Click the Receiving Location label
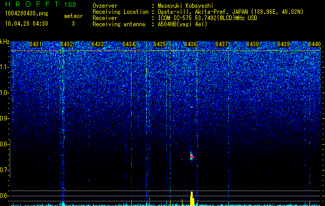325x206 pixels. click(x=120, y=12)
